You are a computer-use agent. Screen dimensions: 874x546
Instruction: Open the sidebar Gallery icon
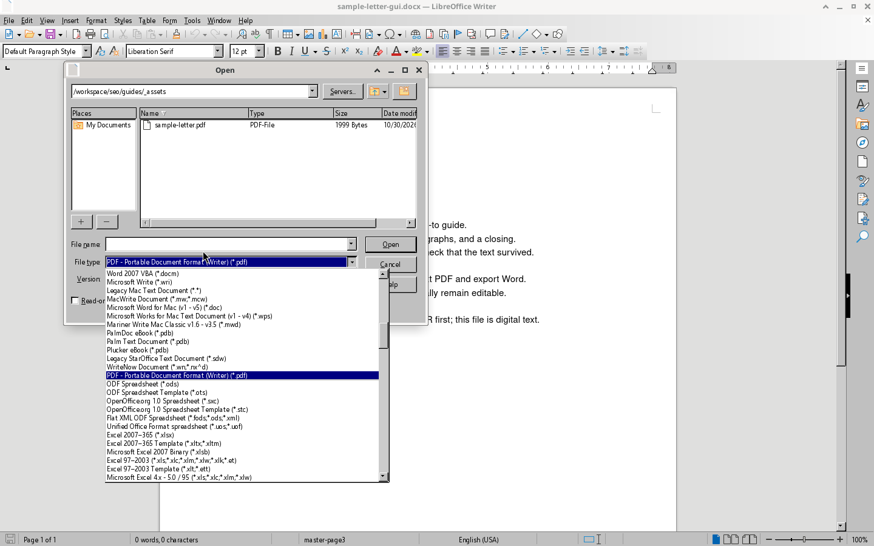862,124
